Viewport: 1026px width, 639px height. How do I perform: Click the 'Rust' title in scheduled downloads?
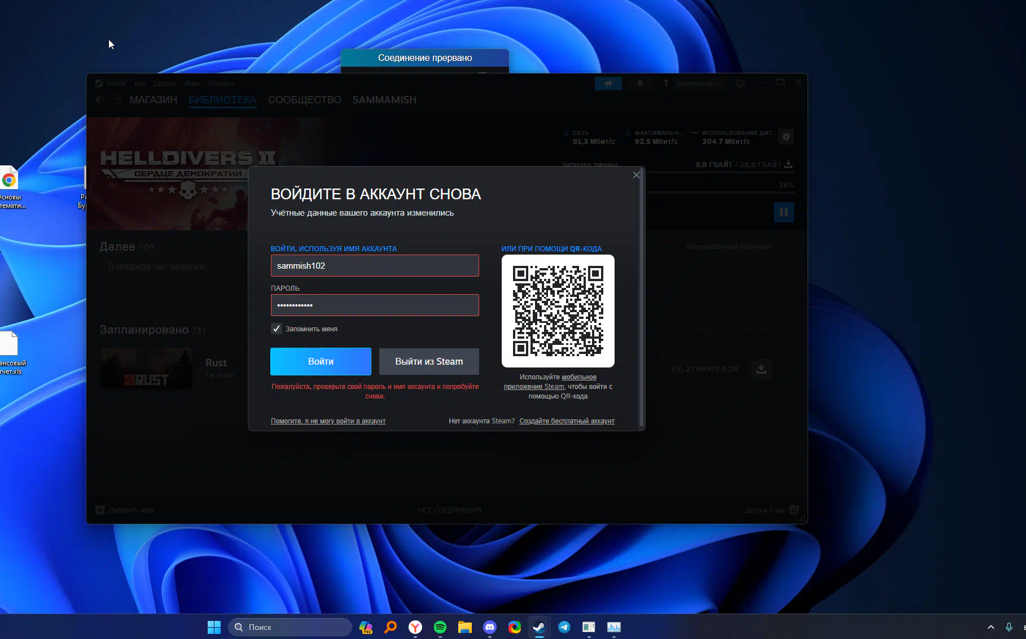click(216, 363)
